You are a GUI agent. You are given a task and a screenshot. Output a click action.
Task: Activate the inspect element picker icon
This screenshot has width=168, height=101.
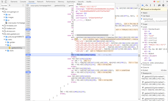pos(2,2)
